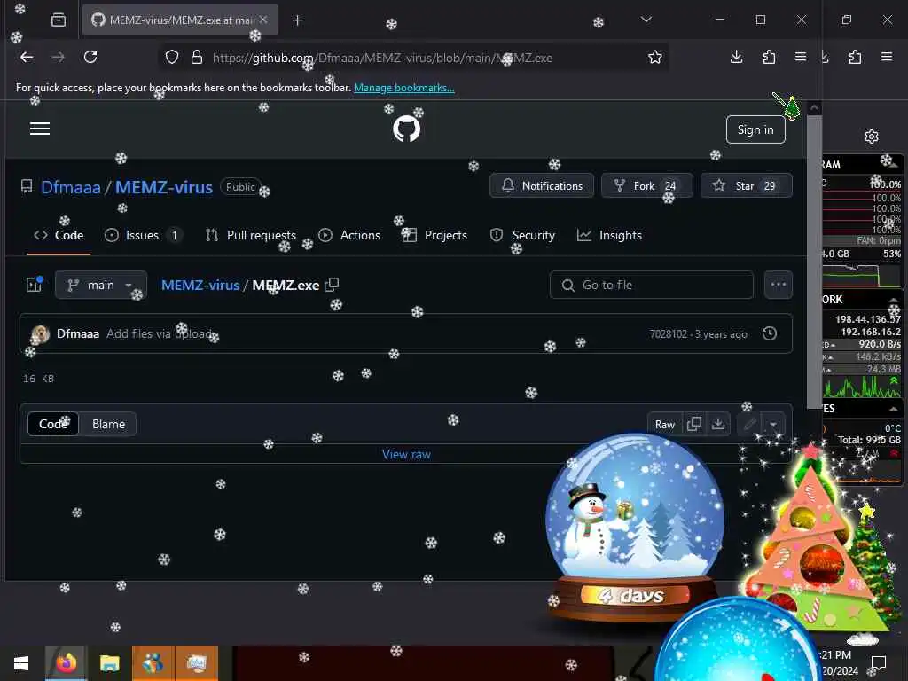This screenshot has width=908, height=681.
Task: Star the repository with the Star button
Action: tap(747, 186)
